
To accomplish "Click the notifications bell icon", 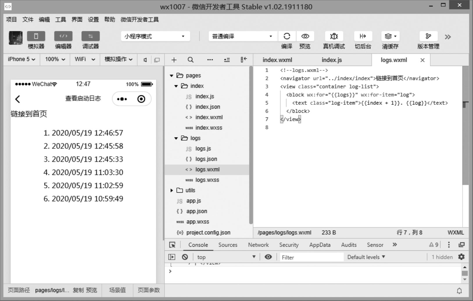I will tap(459, 291).
